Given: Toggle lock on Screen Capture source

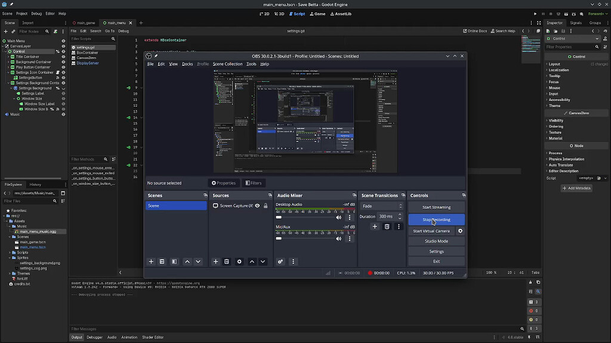Looking at the screenshot, I should point(266,205).
